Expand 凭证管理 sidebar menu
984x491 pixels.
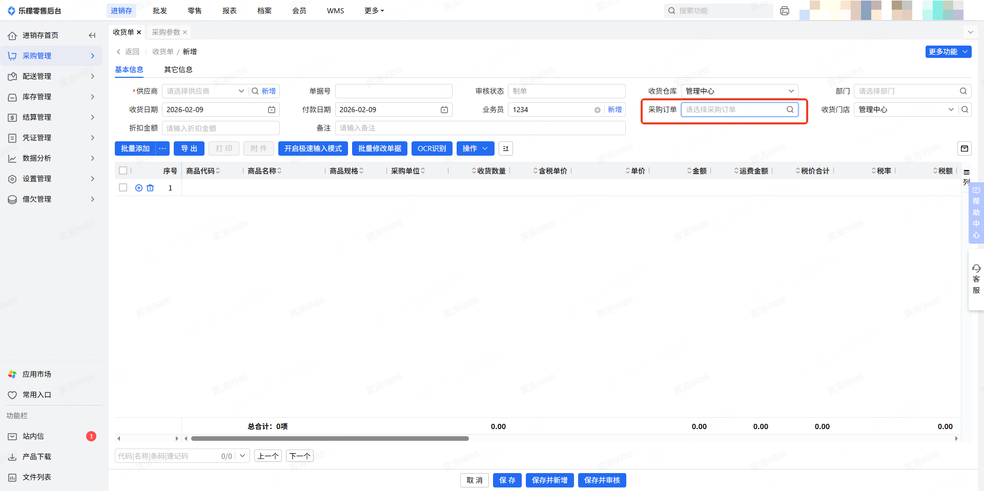tap(51, 138)
